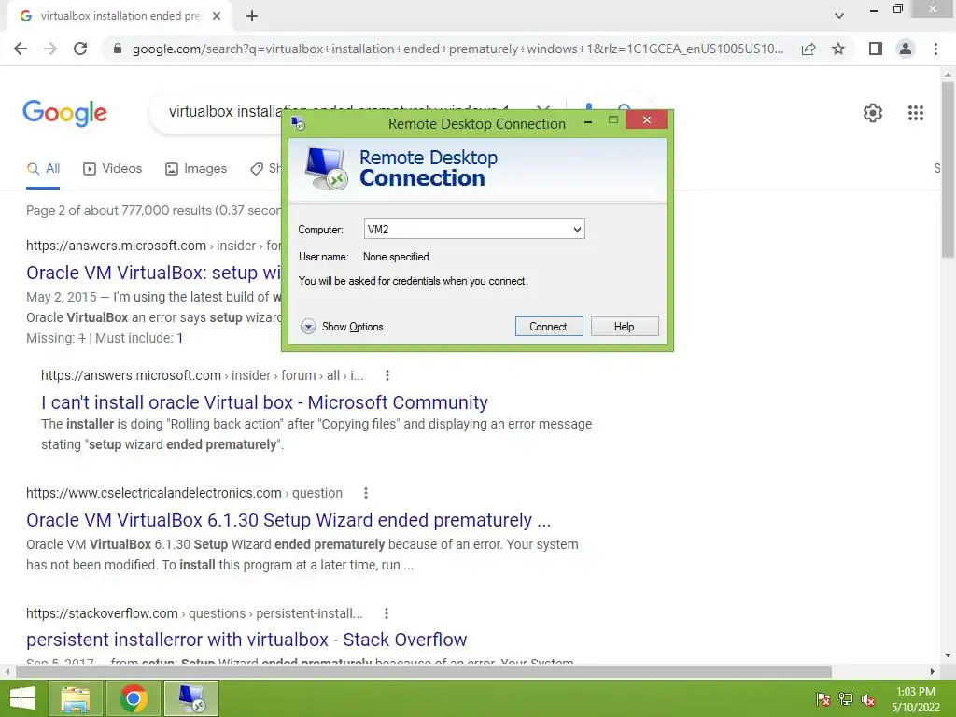Open Google settings gear
Viewport: 956px width, 717px height.
point(873,113)
